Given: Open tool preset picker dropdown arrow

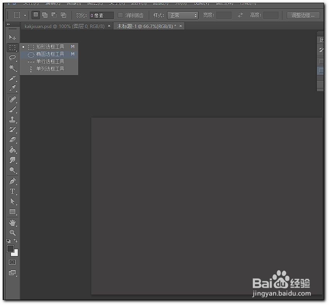Looking at the screenshot, I should click(25, 15).
